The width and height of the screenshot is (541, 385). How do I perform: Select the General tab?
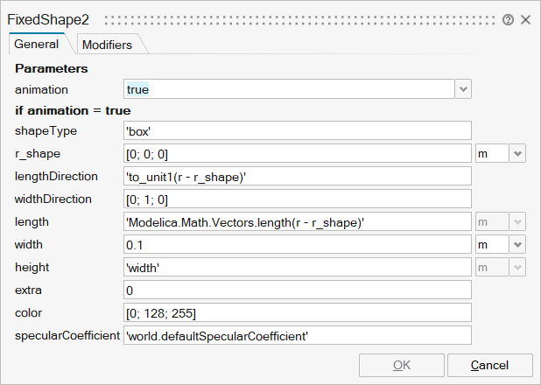pyautogui.click(x=37, y=44)
